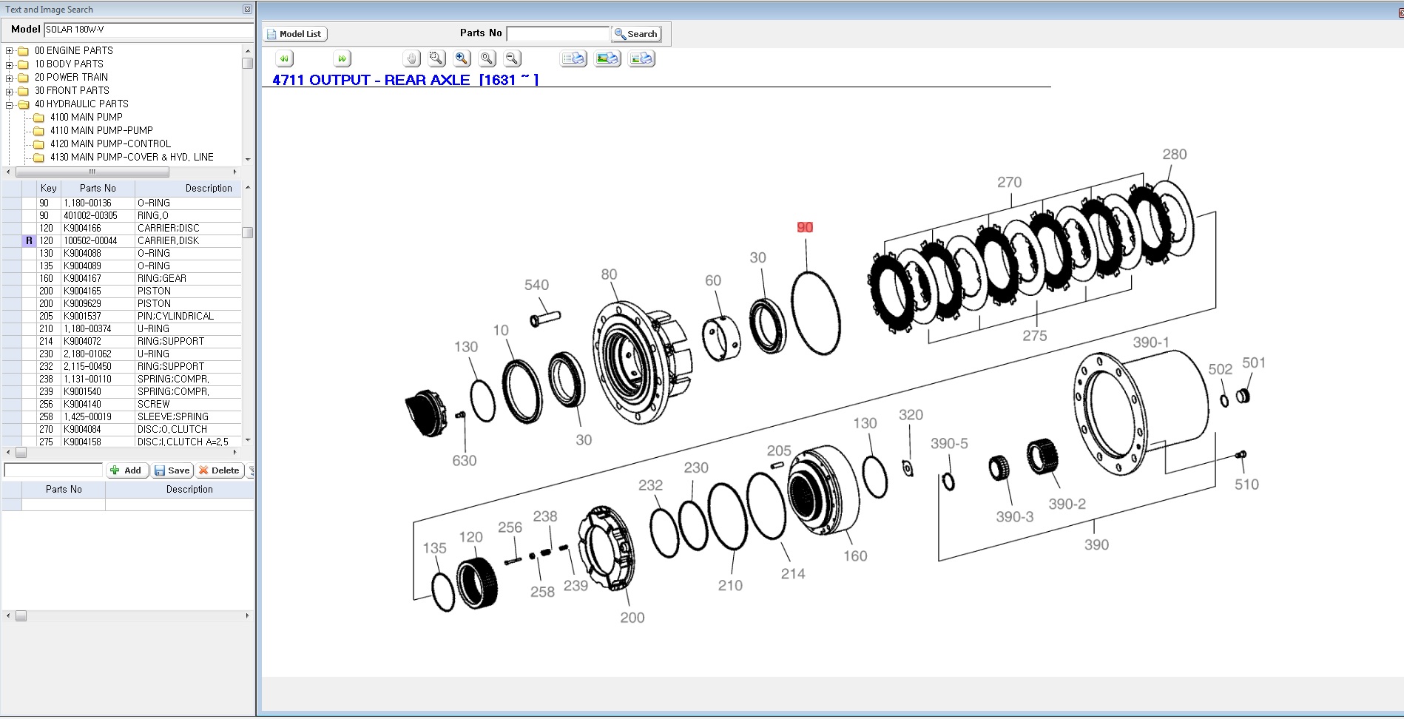Open the Model List
The image size is (1404, 719).
click(295, 34)
